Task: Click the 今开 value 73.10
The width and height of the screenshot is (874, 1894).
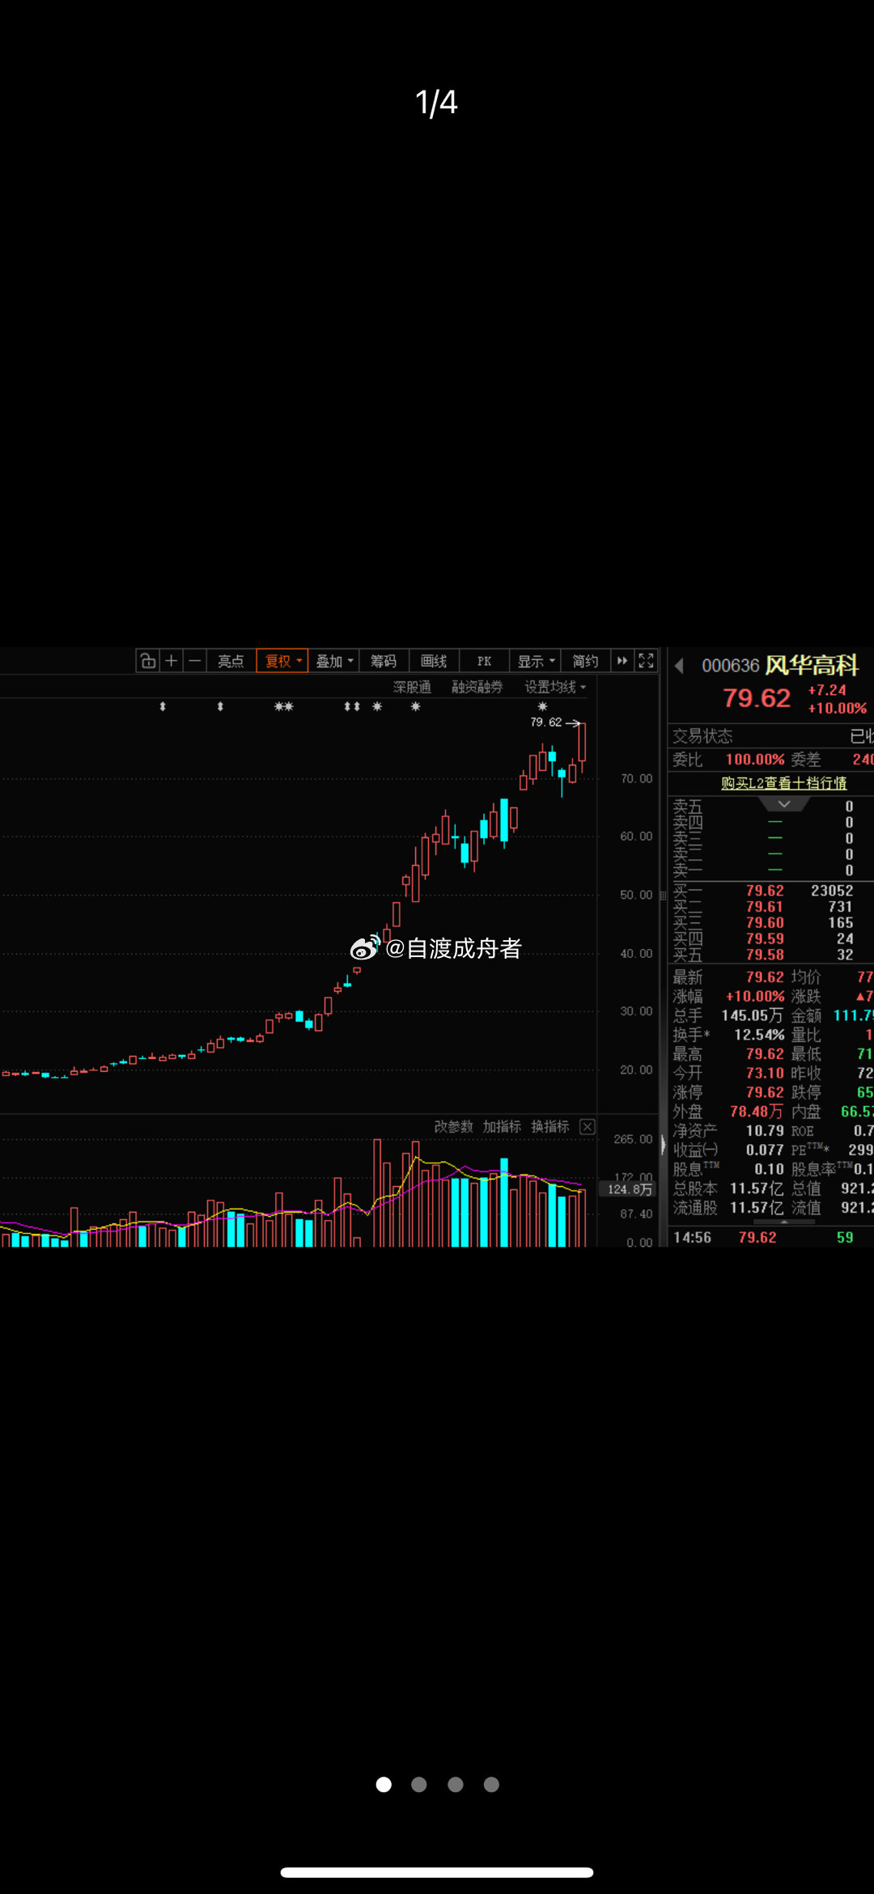Action: pyautogui.click(x=765, y=1073)
